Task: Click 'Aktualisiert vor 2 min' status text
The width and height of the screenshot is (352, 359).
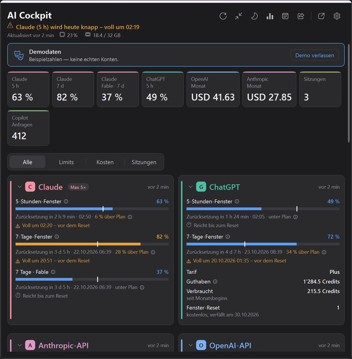Action: pyautogui.click(x=31, y=35)
